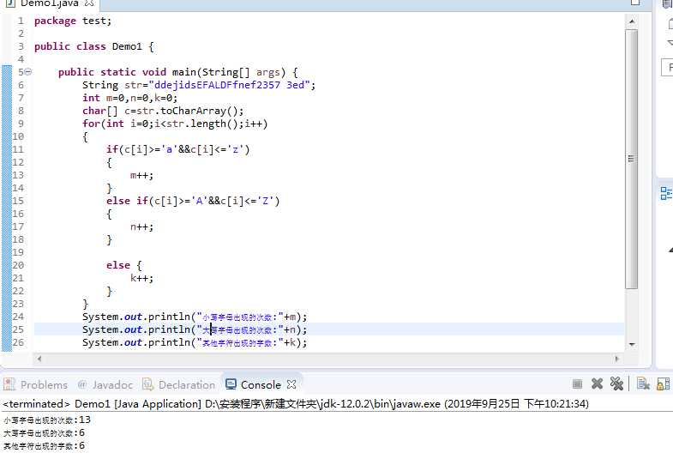This screenshot has width=673, height=465.
Task: Click on 'public class Demo1 {' line
Action: click(x=94, y=46)
